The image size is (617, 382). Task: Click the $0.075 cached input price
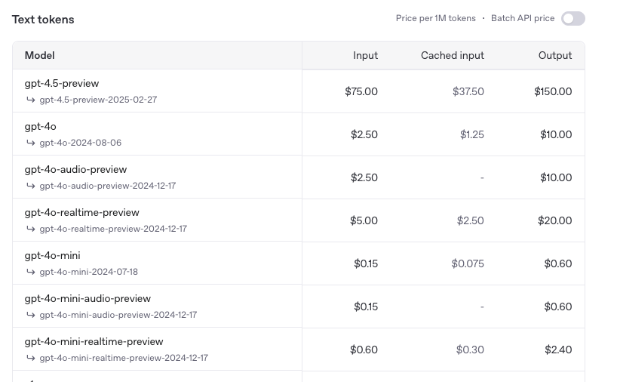coord(468,263)
